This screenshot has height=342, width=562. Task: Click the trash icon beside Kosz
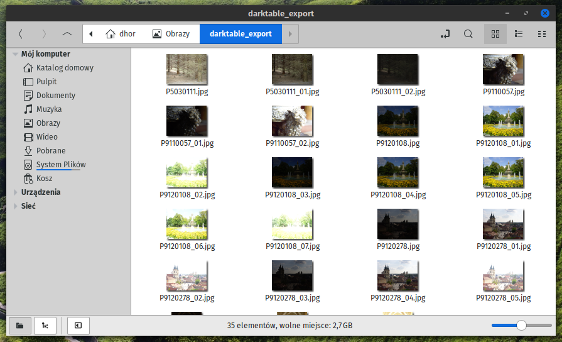tap(28, 179)
